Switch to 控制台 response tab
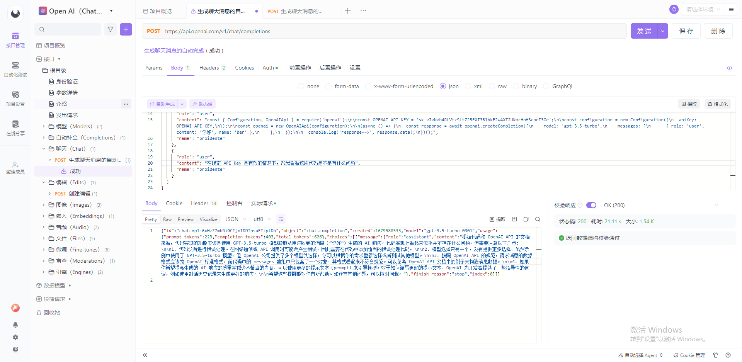Viewport: 742px width, 362px height. 235,203
